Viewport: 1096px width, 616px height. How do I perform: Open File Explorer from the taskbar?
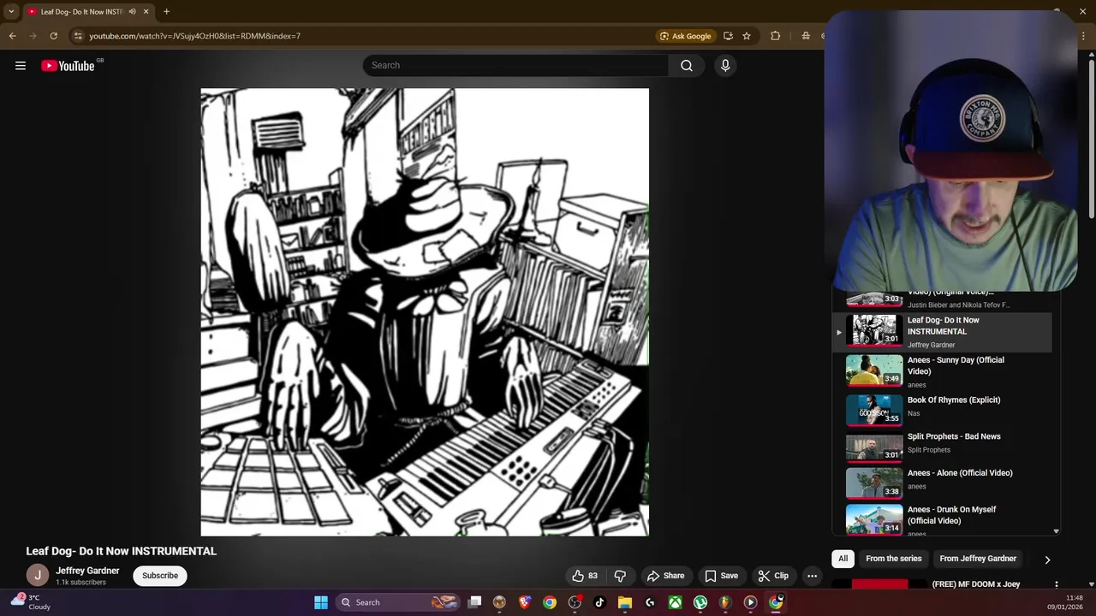pyautogui.click(x=624, y=602)
